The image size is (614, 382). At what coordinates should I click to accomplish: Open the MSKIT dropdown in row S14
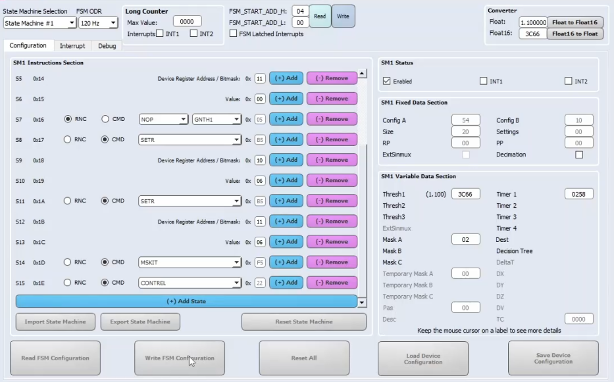tap(190, 262)
